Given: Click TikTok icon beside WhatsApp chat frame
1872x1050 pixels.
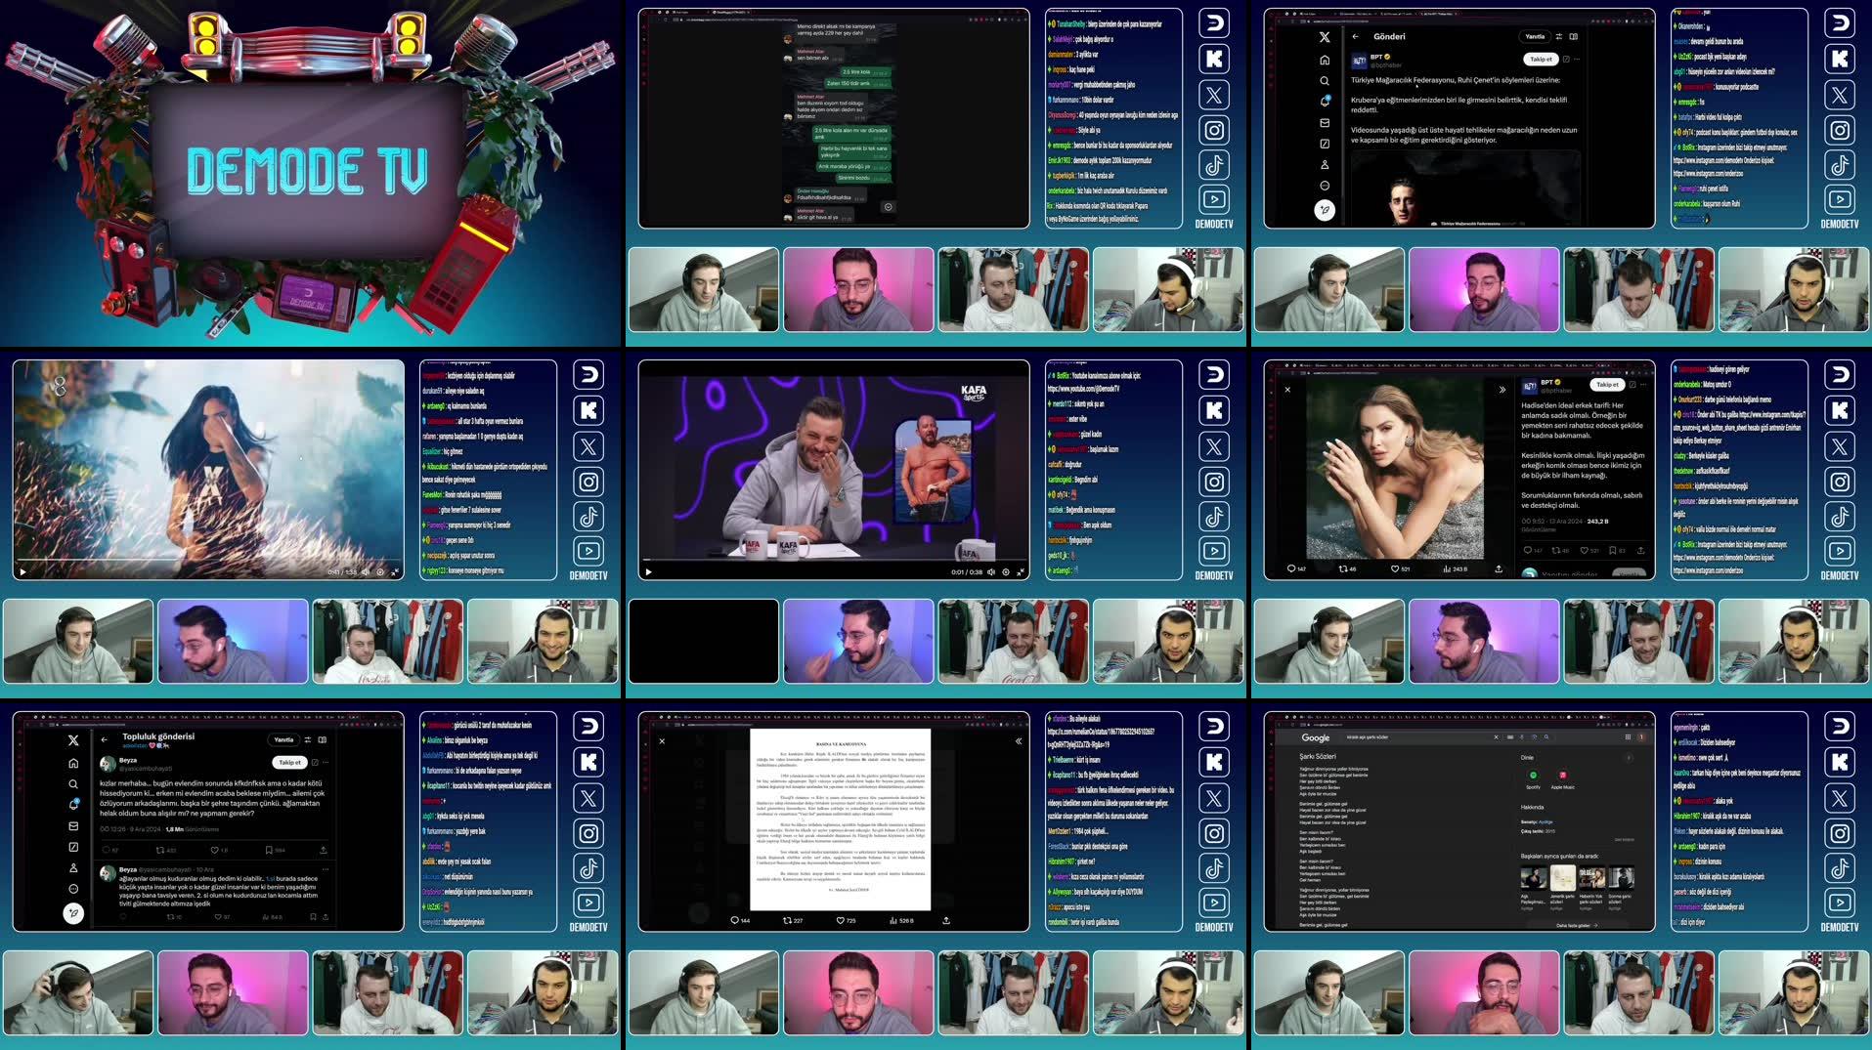Looking at the screenshot, I should [x=1214, y=165].
